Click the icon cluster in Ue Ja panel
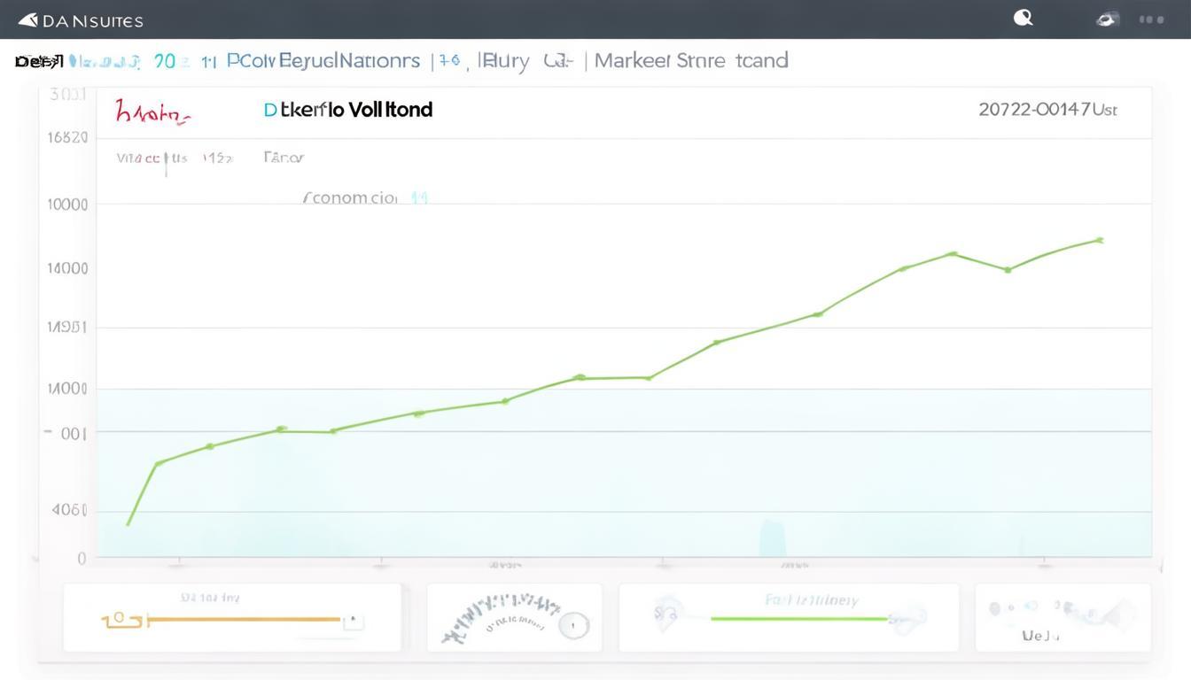The image size is (1191, 680). [x=1063, y=609]
